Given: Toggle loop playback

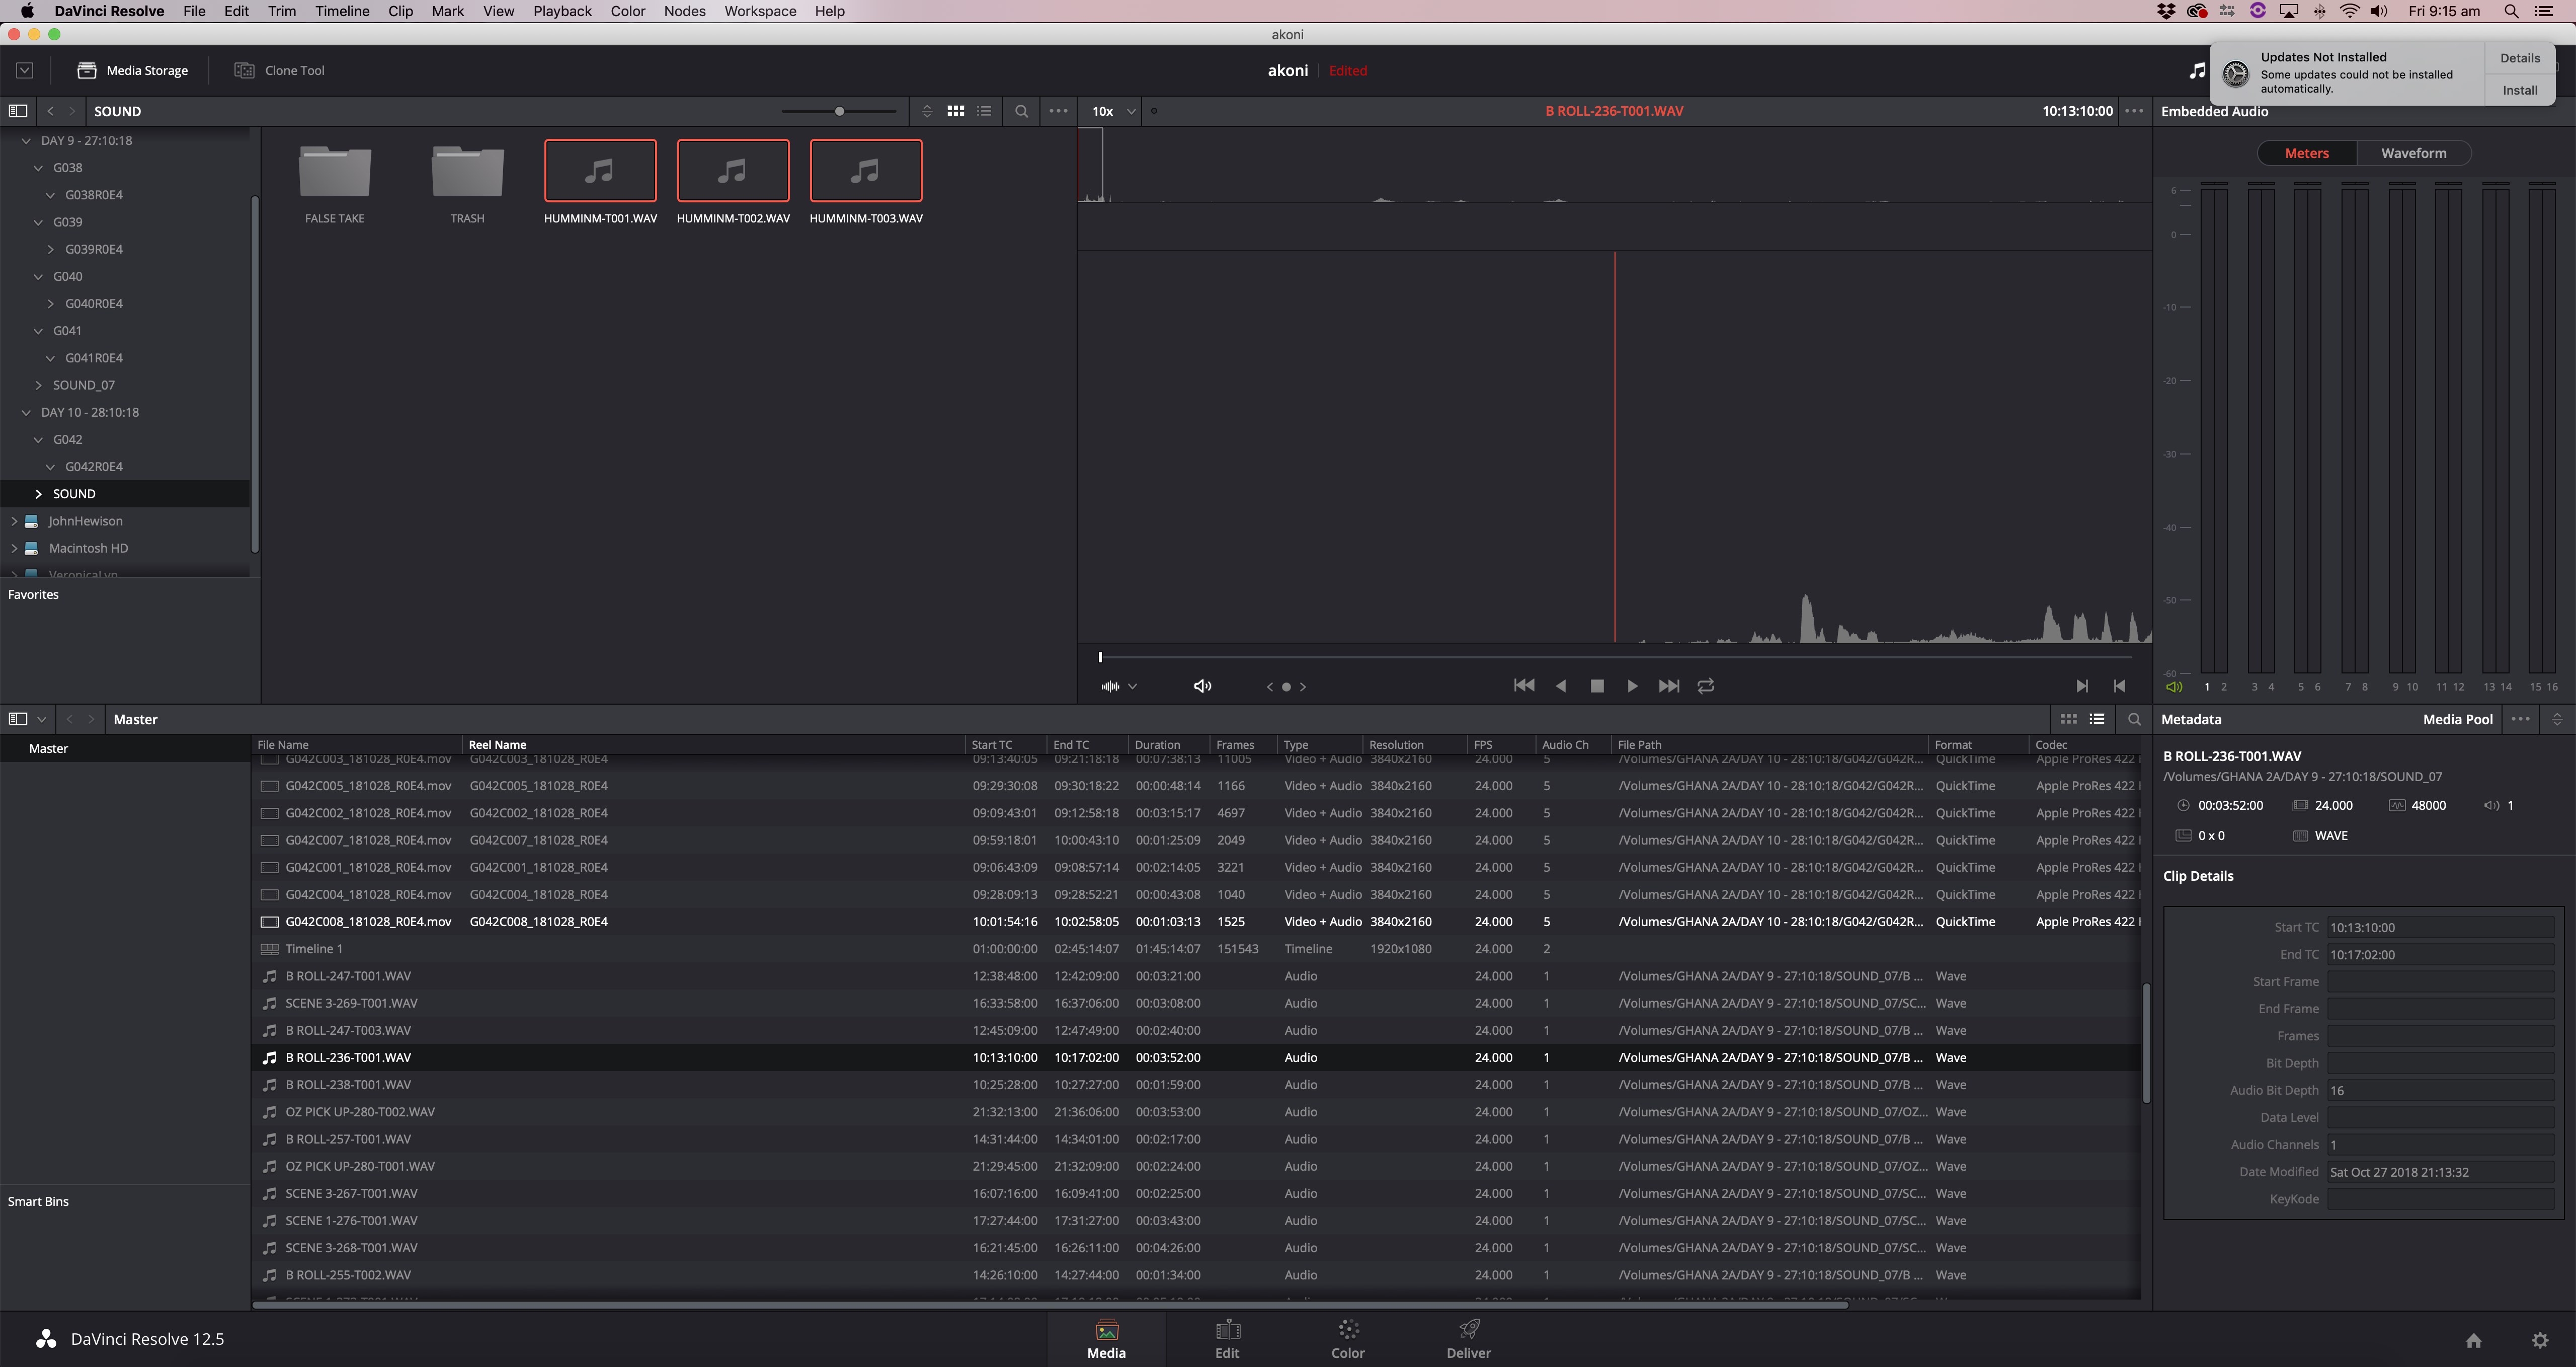Looking at the screenshot, I should (1706, 686).
